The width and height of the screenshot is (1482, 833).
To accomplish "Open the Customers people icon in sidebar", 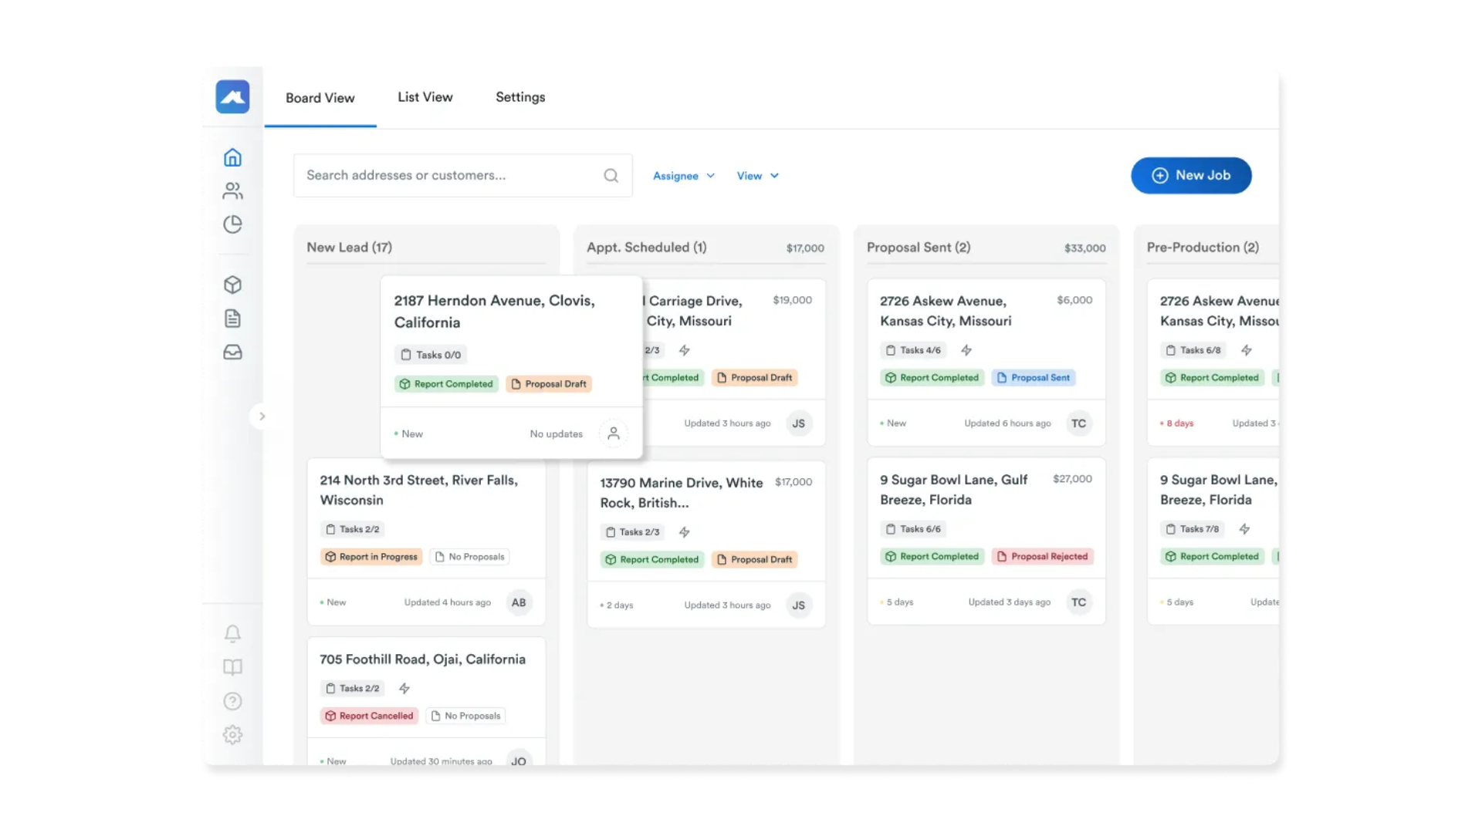I will [x=232, y=191].
